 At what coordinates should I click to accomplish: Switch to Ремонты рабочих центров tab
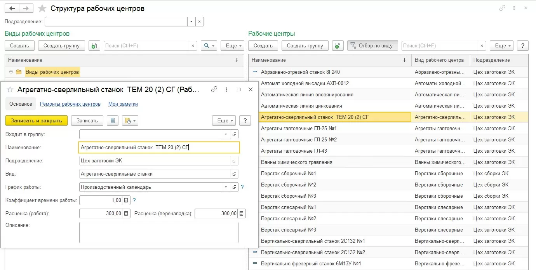pyautogui.click(x=70, y=104)
